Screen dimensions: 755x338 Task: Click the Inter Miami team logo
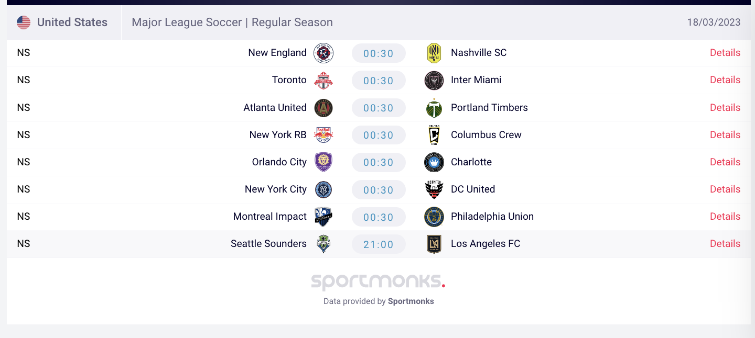434,80
